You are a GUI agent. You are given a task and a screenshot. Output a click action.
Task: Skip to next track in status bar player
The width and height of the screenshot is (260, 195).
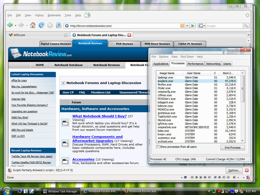point(209,177)
